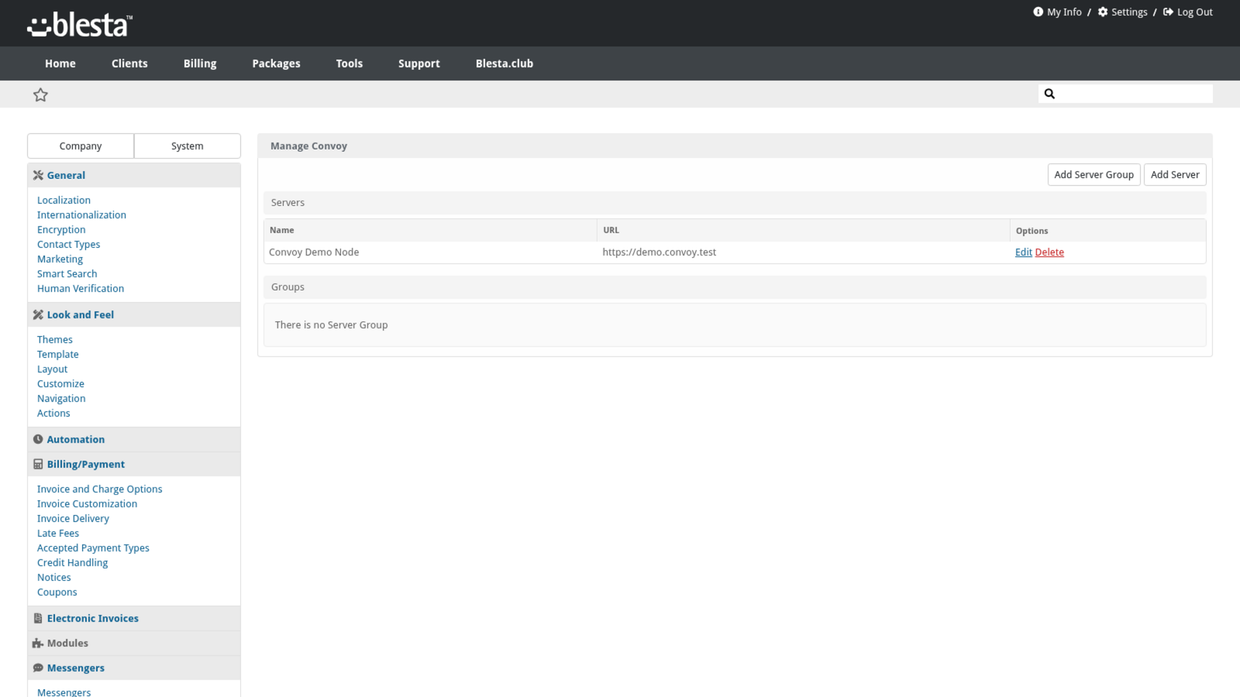Focus the search input field
This screenshot has height=697, width=1240.
click(x=1126, y=94)
